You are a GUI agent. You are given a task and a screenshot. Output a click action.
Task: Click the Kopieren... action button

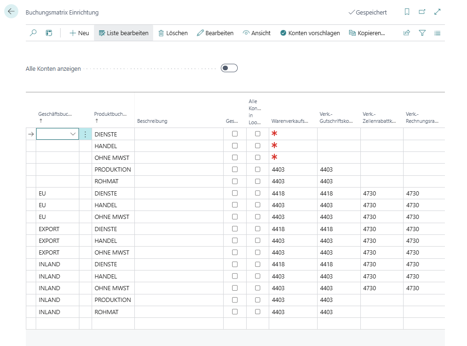click(366, 33)
